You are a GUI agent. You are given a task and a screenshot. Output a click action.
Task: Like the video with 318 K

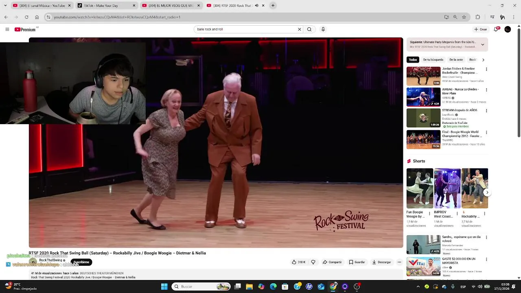point(298,262)
